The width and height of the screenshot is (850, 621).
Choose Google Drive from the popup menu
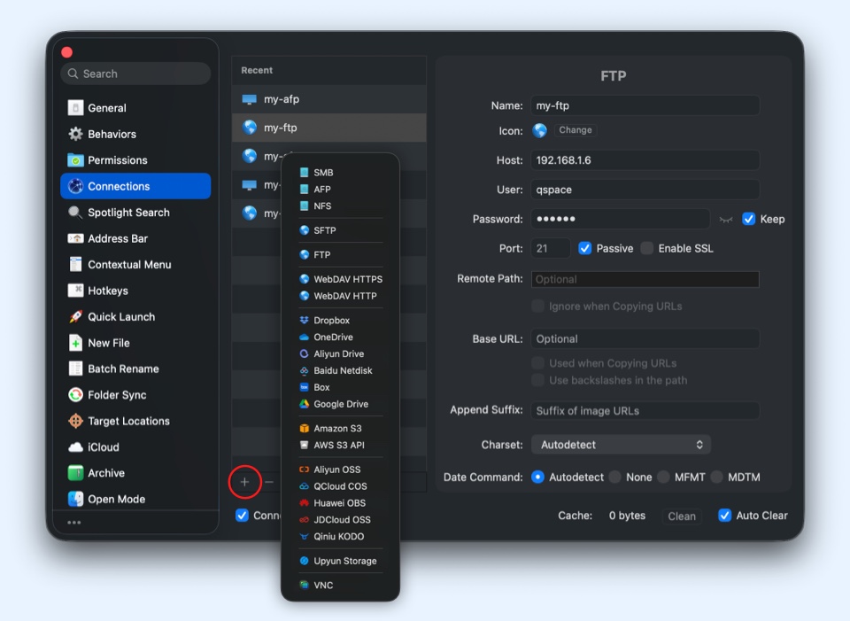point(340,404)
